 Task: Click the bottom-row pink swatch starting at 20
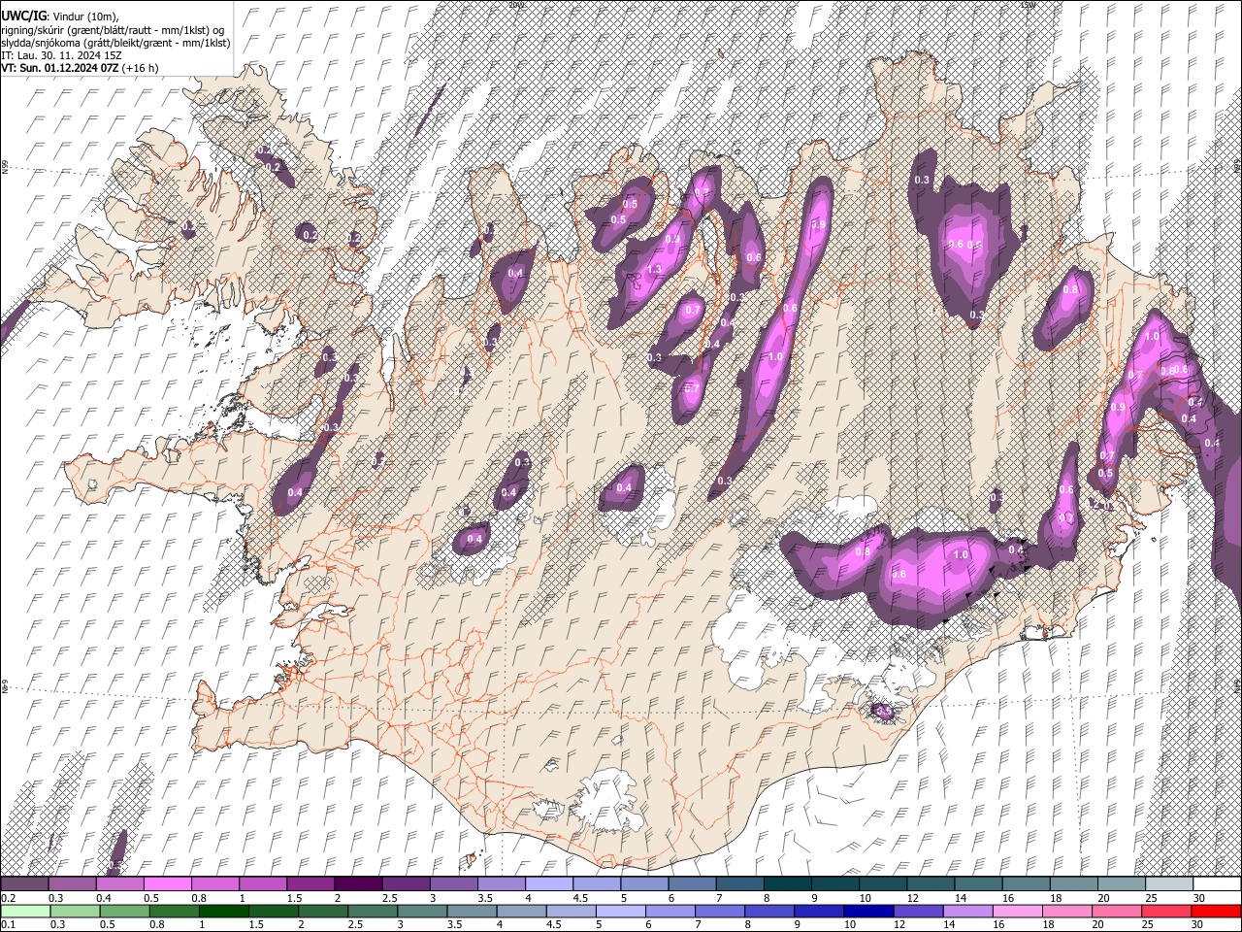pyautogui.click(x=1116, y=912)
